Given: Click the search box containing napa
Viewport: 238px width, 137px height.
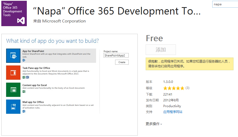Looking at the screenshot, I should pyautogui.click(x=225, y=4).
